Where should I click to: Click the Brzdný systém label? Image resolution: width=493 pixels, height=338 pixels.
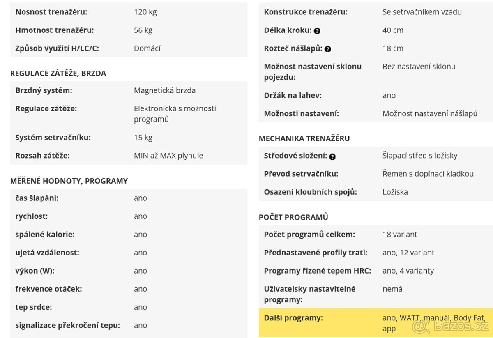pos(44,90)
